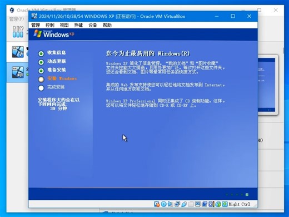Click the VM preview thumbnail in Manager

pos(267,85)
